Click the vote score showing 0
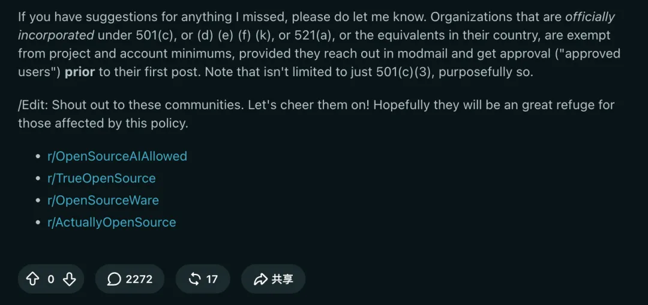Screen dimensions: 648x305 click(x=51, y=279)
